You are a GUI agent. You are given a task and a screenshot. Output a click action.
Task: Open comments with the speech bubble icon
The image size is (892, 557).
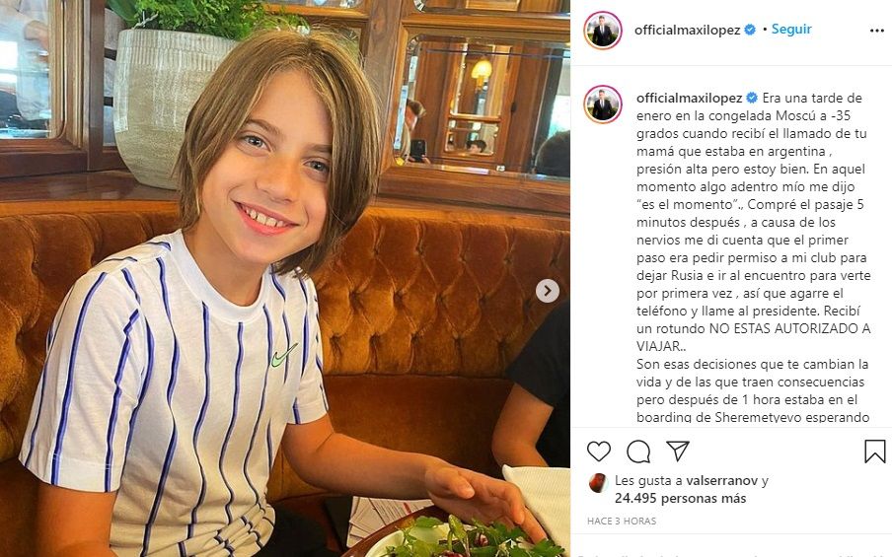[638, 452]
